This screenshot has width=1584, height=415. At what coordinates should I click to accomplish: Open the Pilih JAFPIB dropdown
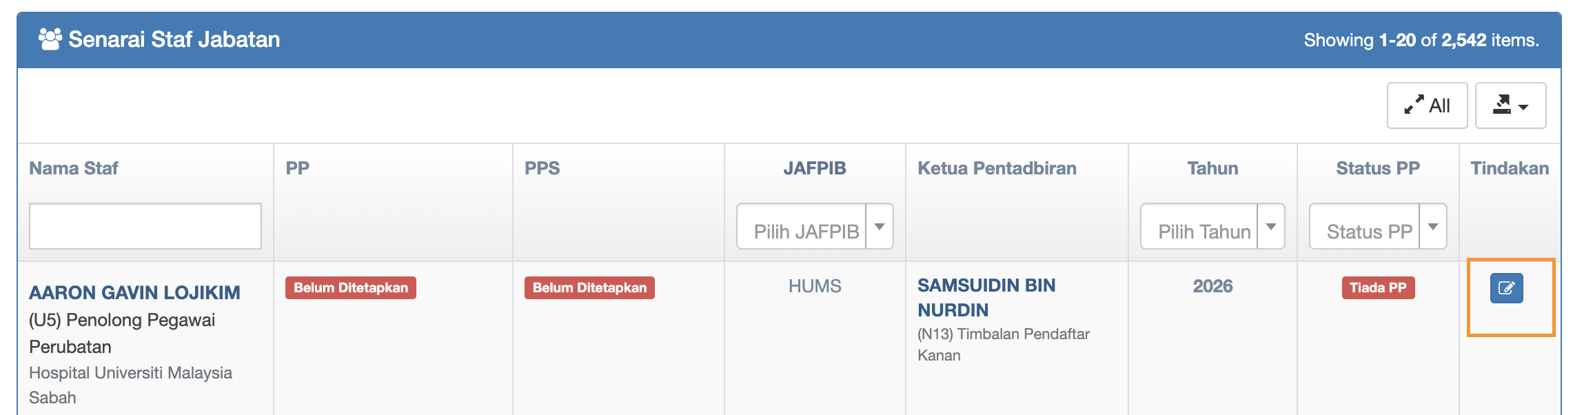(x=814, y=227)
